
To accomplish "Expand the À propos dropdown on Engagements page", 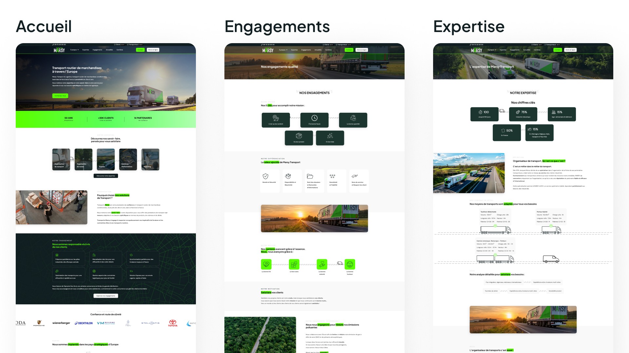I will (283, 50).
